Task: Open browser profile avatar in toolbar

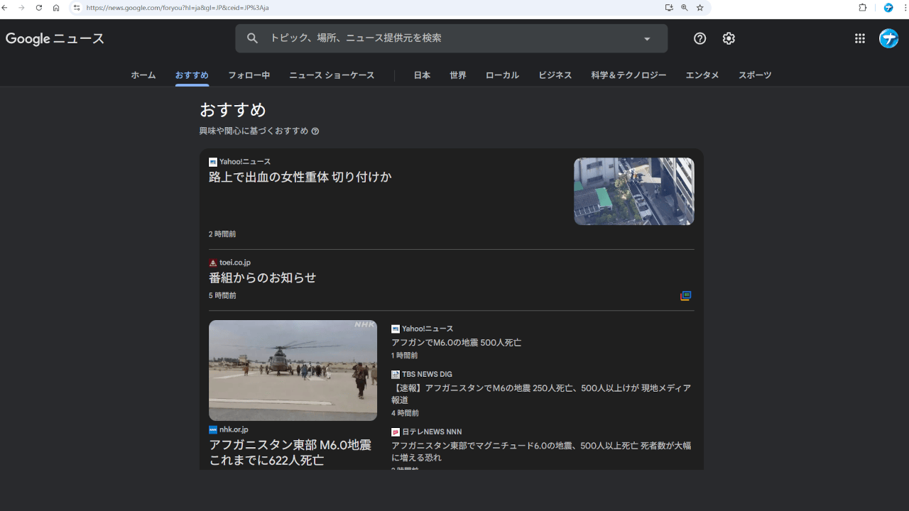Action: (888, 8)
